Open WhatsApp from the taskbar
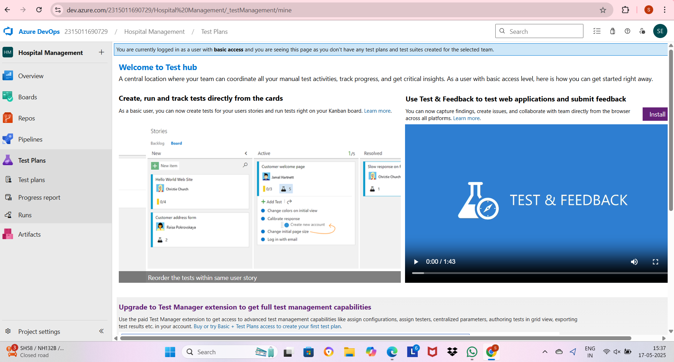The height and width of the screenshot is (362, 674). pos(472,352)
